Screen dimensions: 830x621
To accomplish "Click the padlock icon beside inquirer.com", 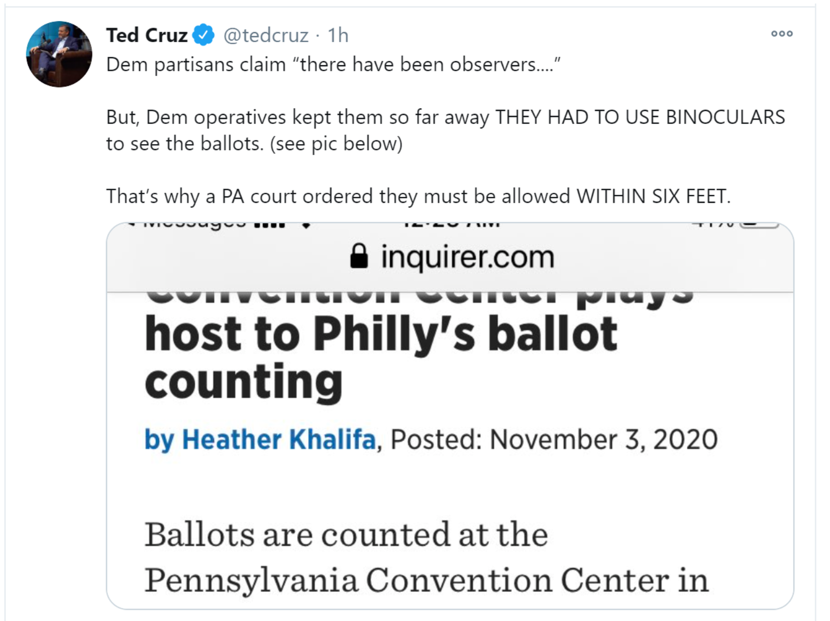I will pyautogui.click(x=359, y=257).
